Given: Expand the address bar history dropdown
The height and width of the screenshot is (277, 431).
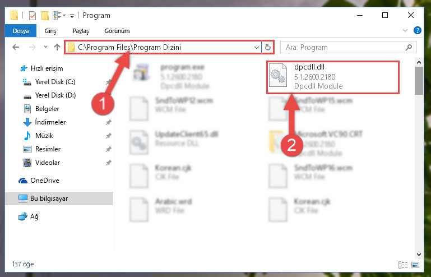Looking at the screenshot, I should 257,47.
